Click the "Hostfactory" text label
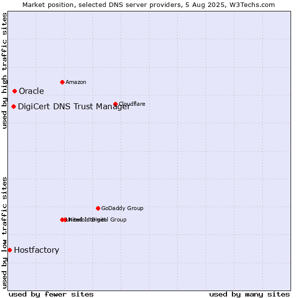The image size is (298, 298). point(36,250)
